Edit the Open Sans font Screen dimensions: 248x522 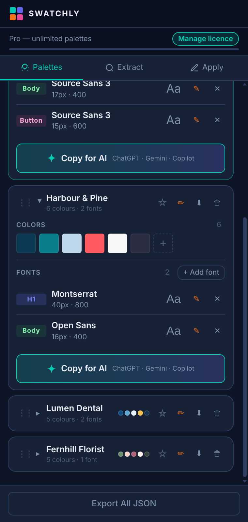coord(196,330)
